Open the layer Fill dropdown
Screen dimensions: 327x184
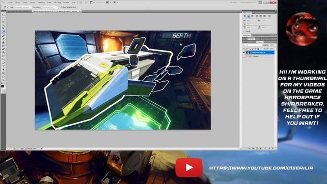pos(275,49)
